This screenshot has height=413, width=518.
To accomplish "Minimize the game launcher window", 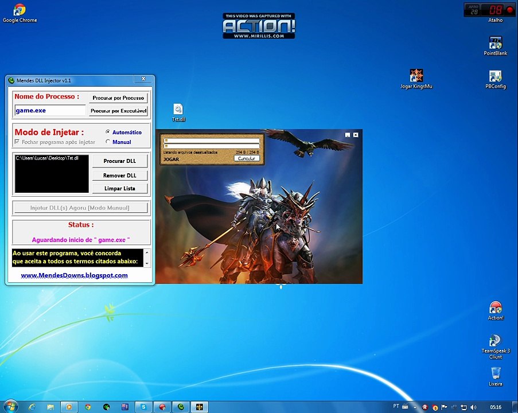I will coord(348,135).
